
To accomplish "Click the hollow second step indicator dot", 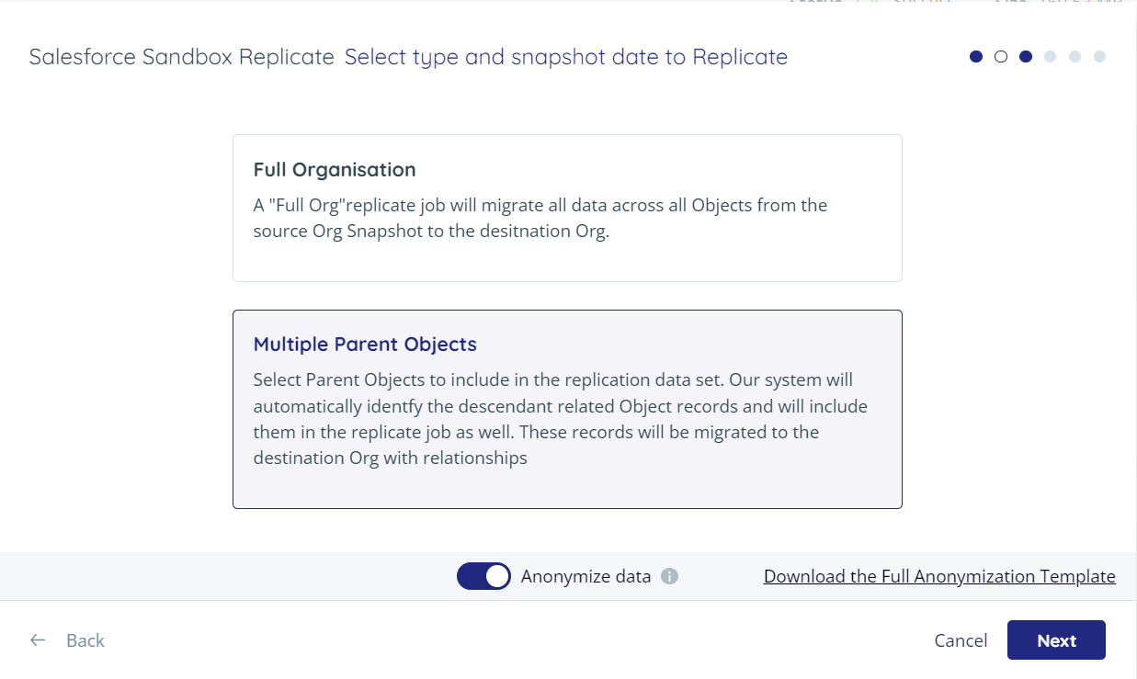I will [x=1001, y=56].
